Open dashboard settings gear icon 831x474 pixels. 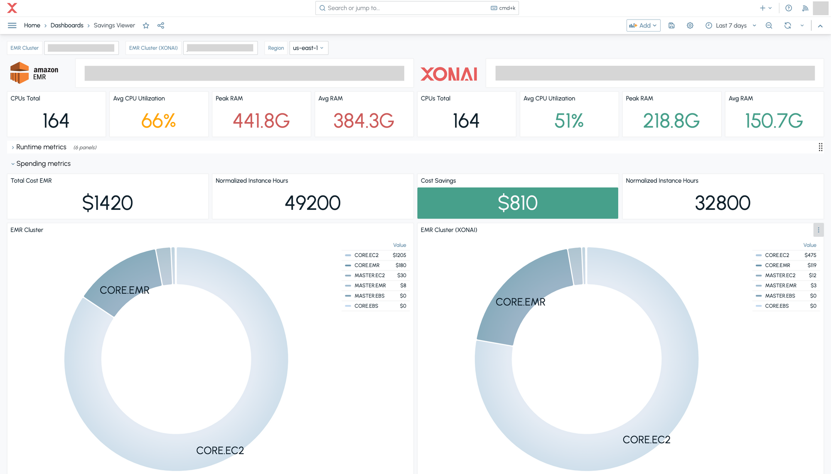(690, 26)
